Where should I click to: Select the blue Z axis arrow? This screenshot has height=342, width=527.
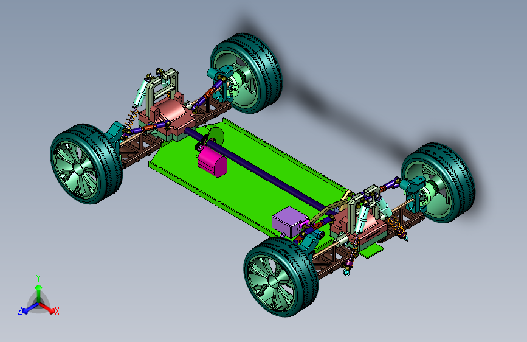(x=31, y=308)
